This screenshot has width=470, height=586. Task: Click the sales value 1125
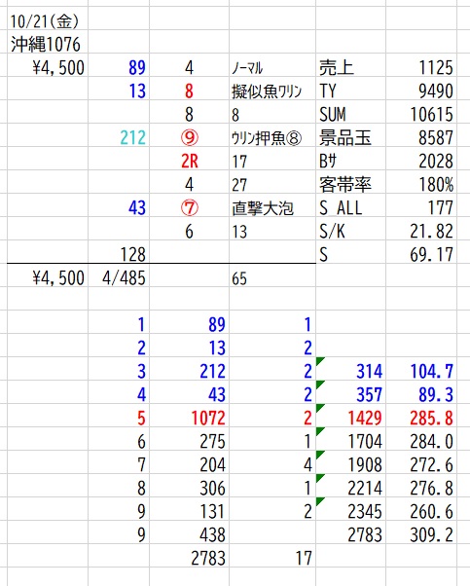(x=436, y=68)
